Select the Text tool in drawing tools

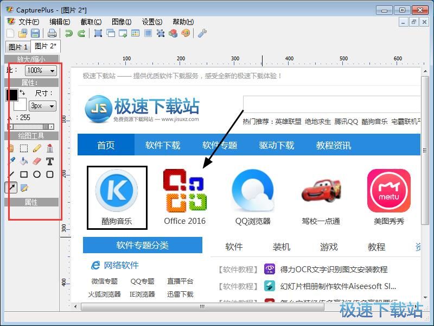(x=49, y=161)
